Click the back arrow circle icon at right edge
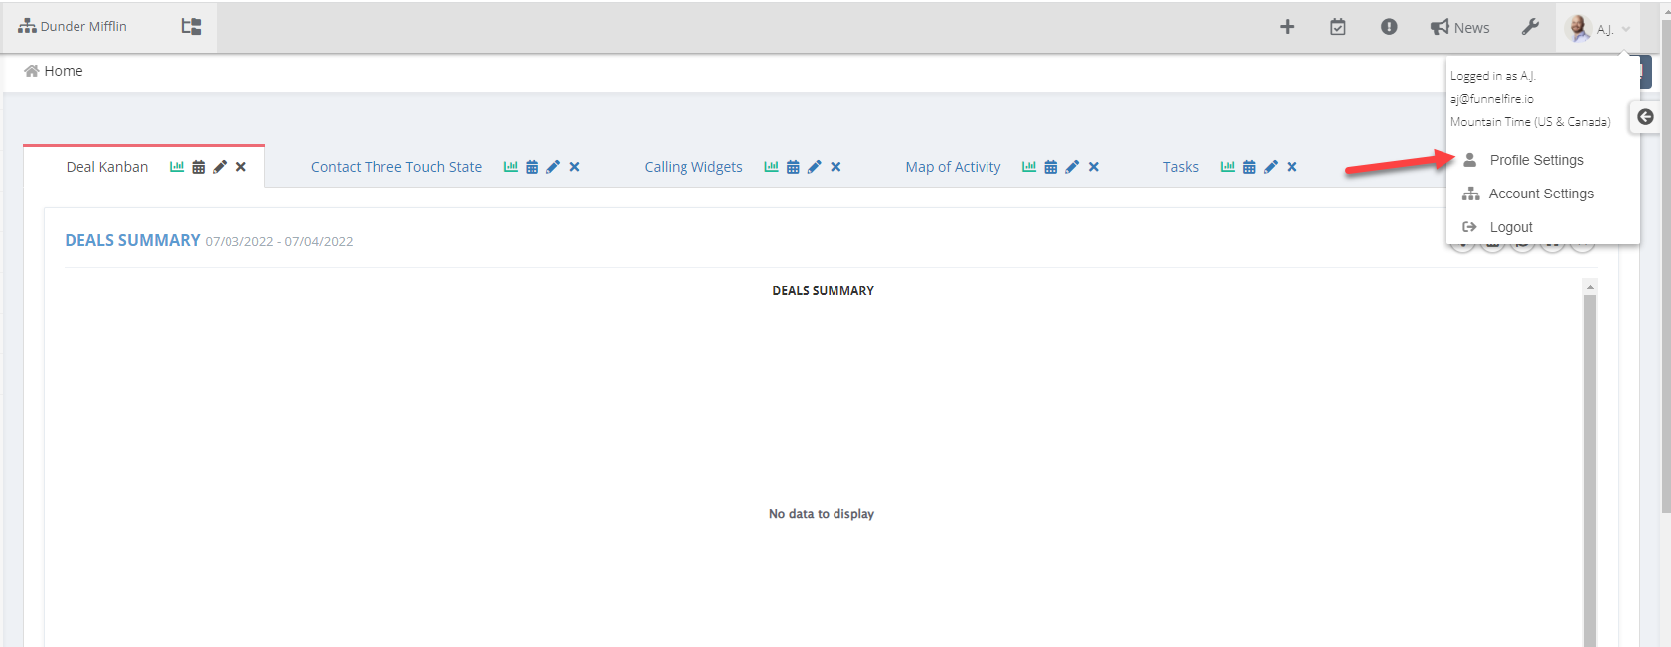Image resolution: width=1671 pixels, height=647 pixels. click(1646, 117)
